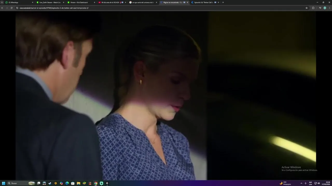Go forward to the next page

(7, 8)
